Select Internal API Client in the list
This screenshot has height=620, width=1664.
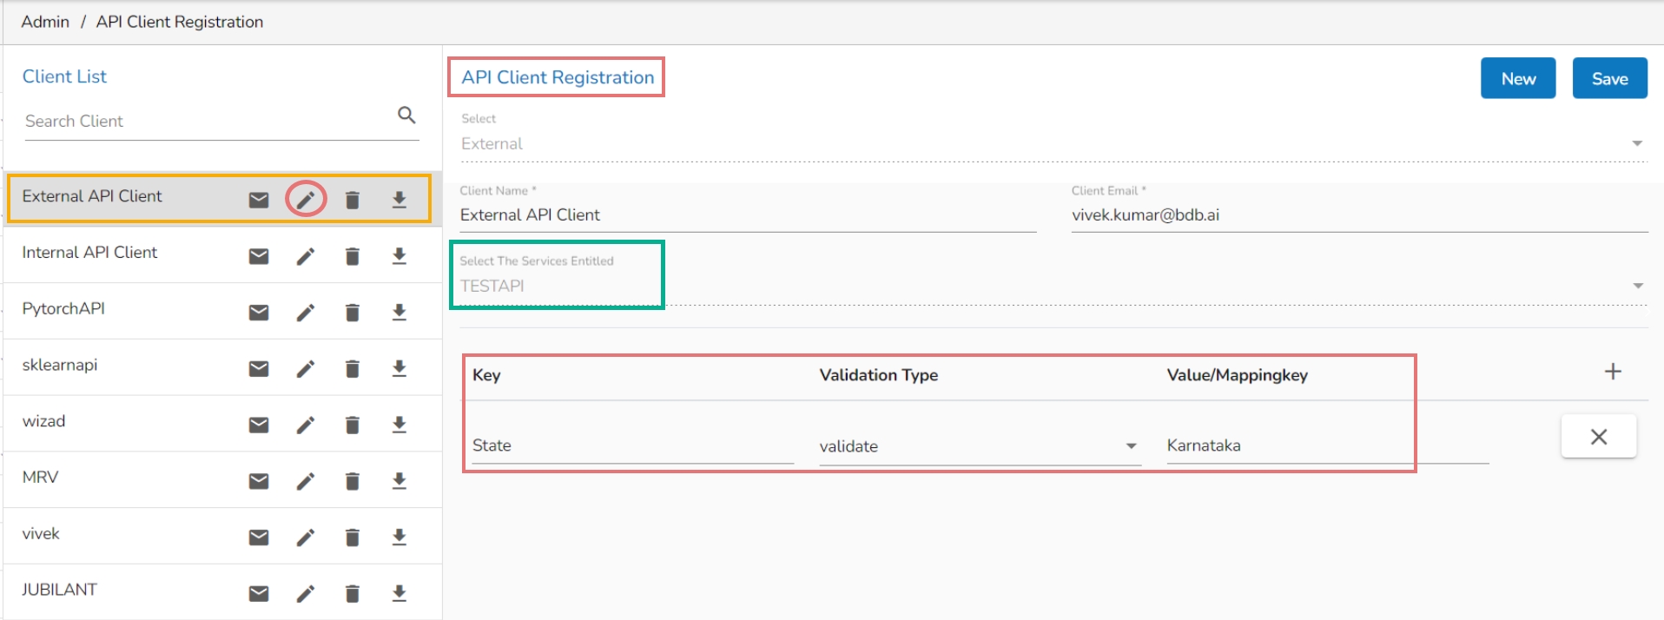point(89,253)
